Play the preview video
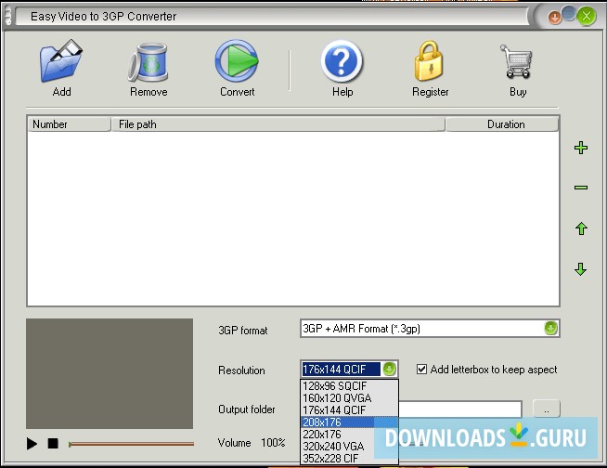The width and height of the screenshot is (607, 468). [x=32, y=443]
